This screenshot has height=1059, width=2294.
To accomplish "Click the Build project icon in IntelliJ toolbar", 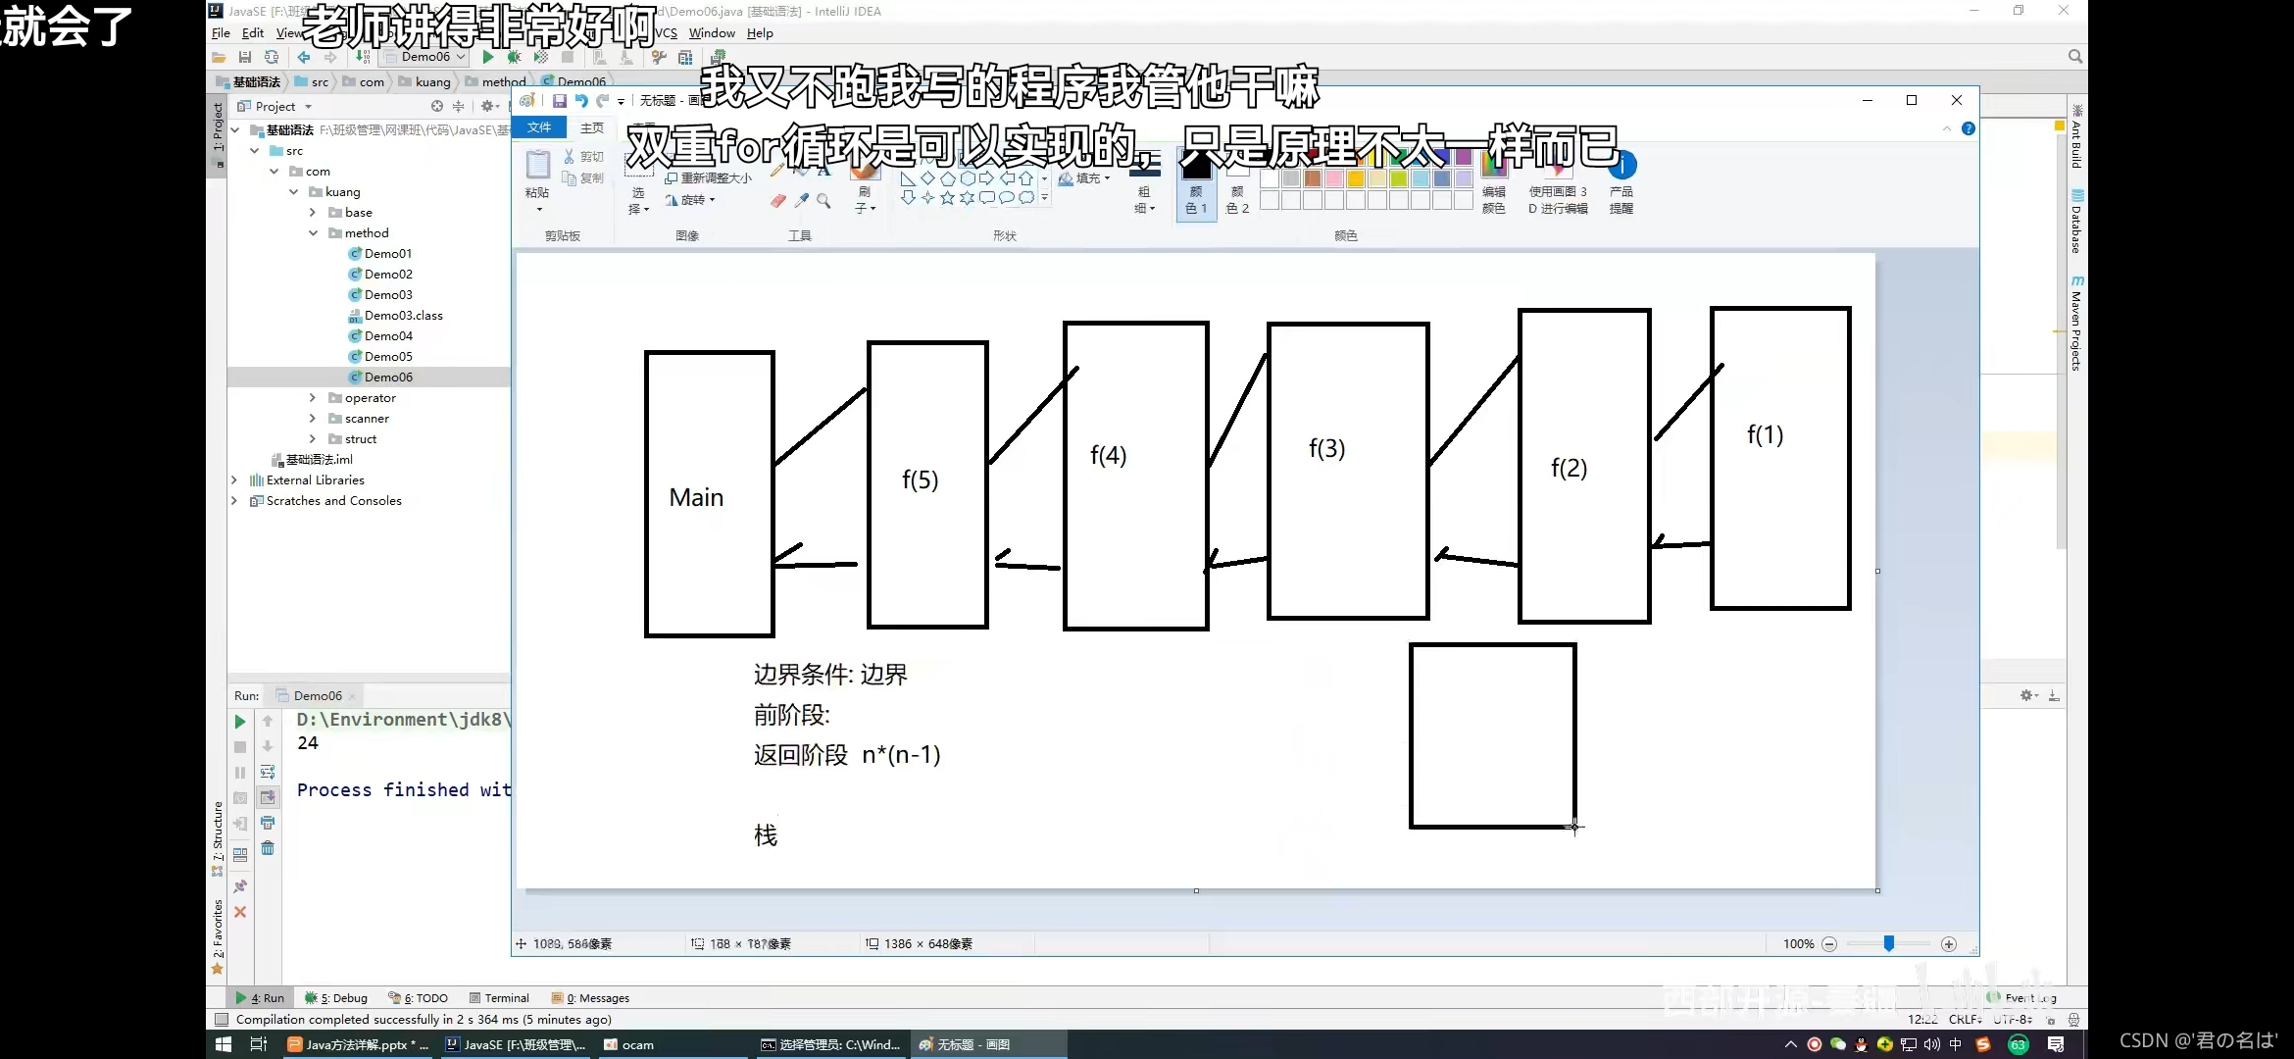I will click(x=364, y=57).
